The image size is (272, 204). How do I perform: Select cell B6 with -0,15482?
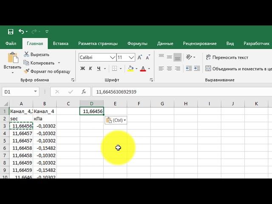45,148
